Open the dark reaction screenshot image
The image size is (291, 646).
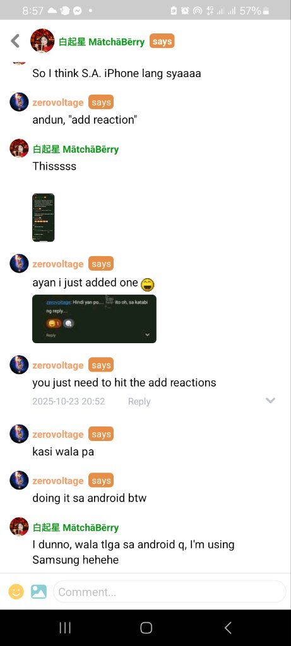[x=95, y=319]
